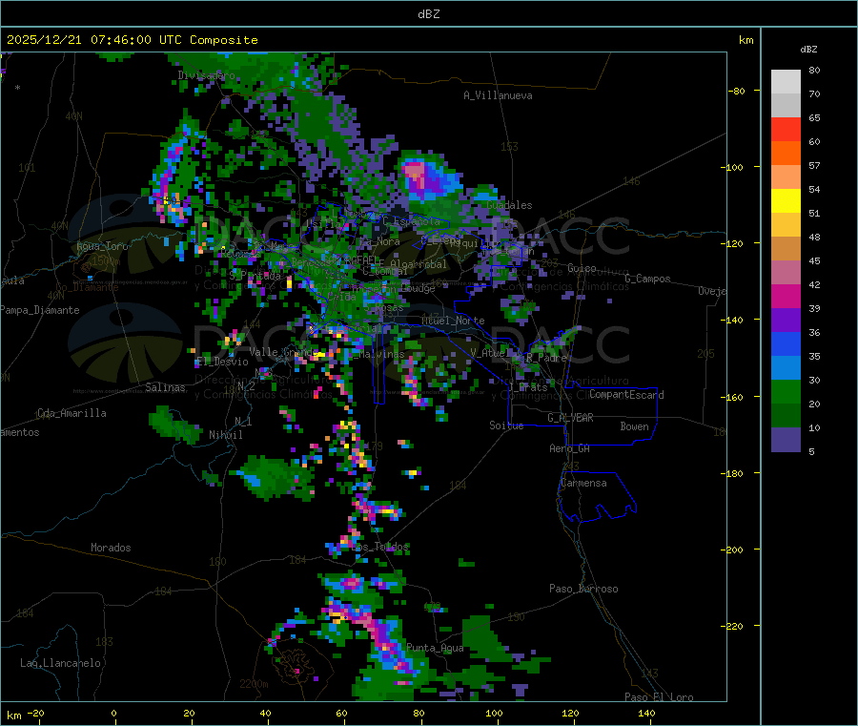Viewport: 858px width, 726px height.
Task: Click the 140 tick on the horizontal axis
Action: point(646,713)
